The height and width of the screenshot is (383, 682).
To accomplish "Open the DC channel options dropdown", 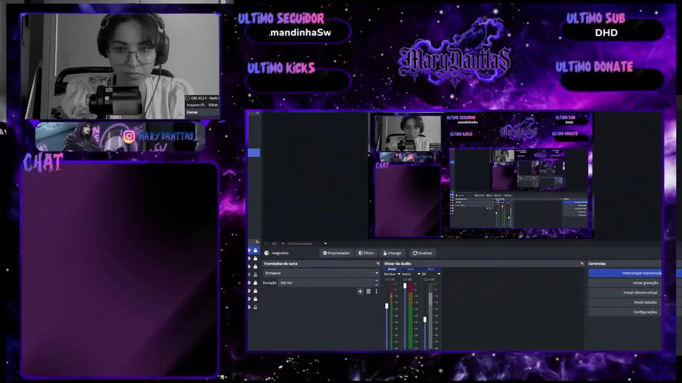I will [439, 274].
